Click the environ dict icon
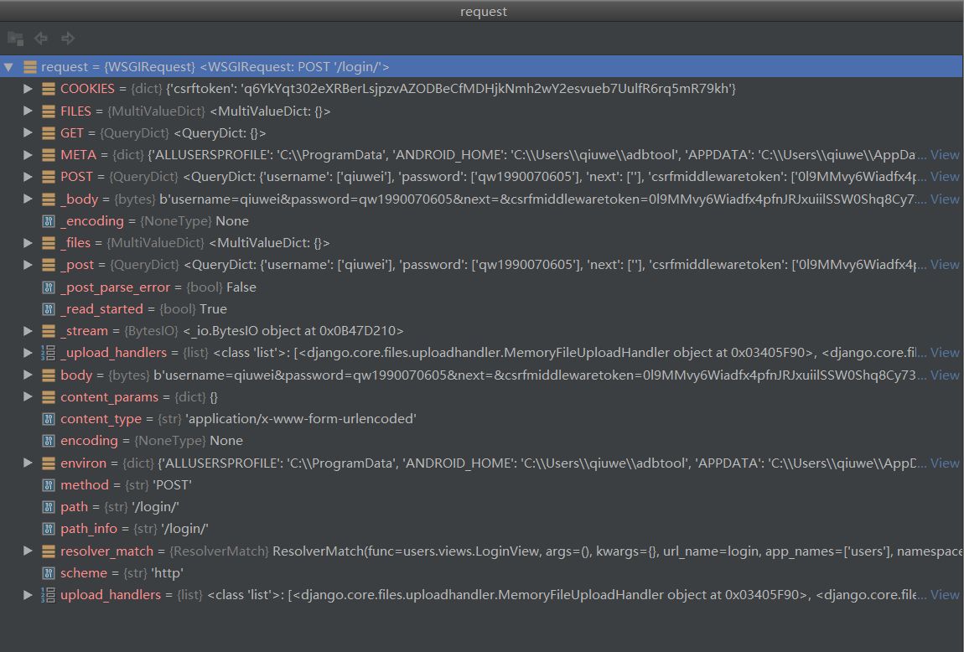The width and height of the screenshot is (964, 652). pyautogui.click(x=49, y=463)
